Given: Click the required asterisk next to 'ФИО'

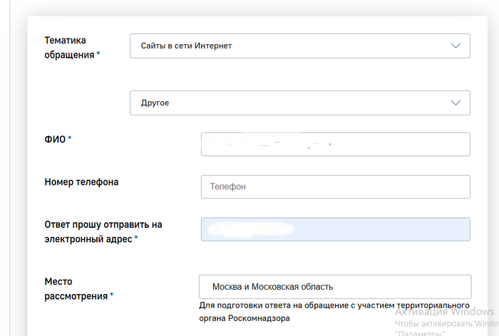Looking at the screenshot, I should coord(70,139).
